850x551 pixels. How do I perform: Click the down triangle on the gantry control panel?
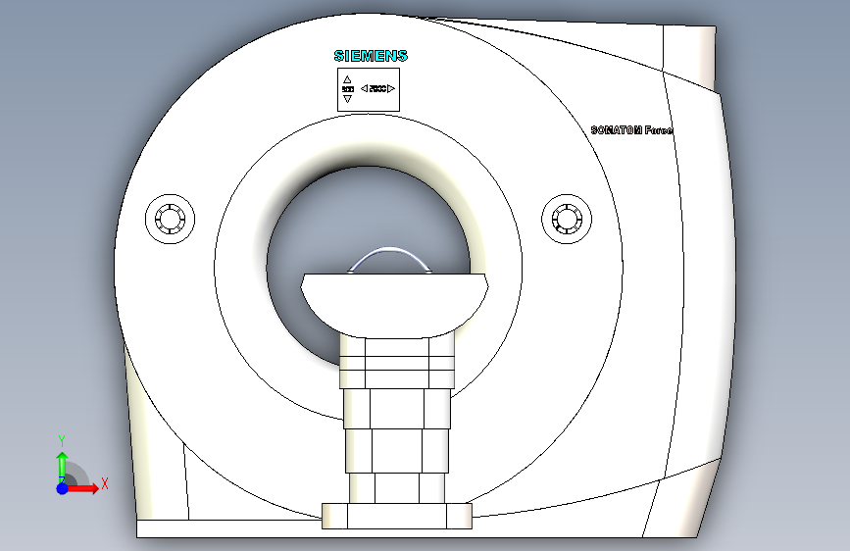click(x=347, y=99)
